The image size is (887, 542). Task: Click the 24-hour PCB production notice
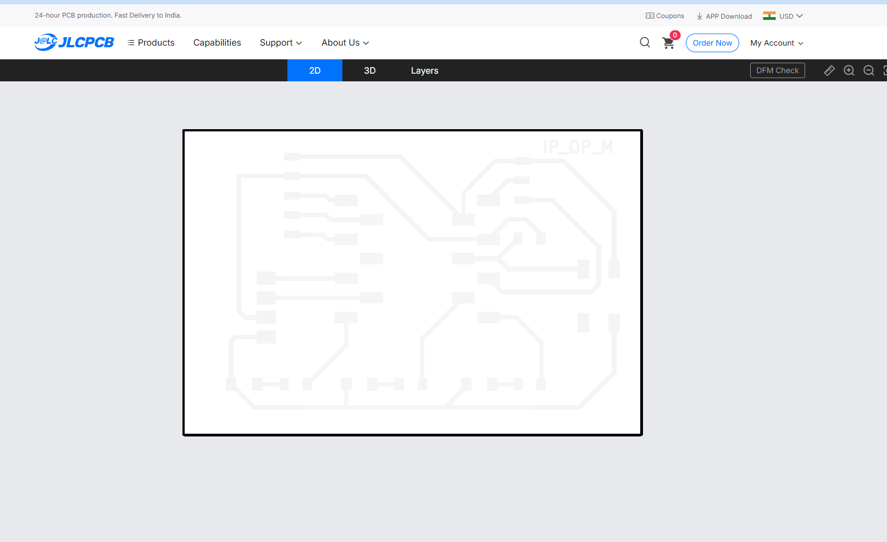pos(108,15)
